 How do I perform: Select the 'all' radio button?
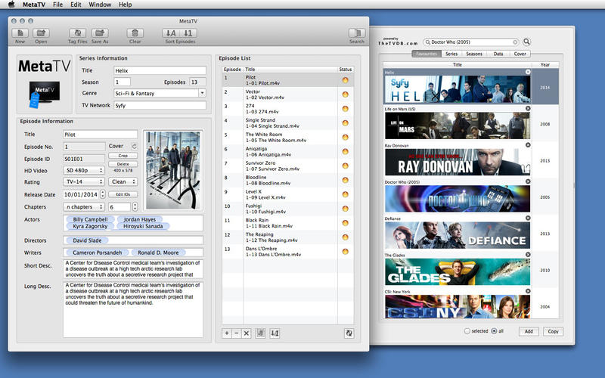click(x=494, y=331)
